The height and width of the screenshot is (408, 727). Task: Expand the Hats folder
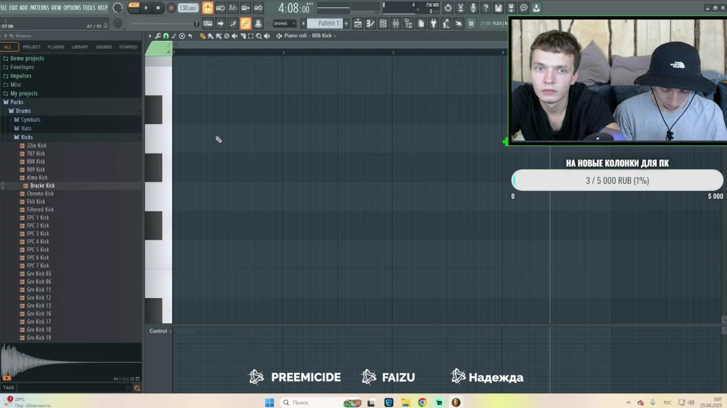pos(26,129)
